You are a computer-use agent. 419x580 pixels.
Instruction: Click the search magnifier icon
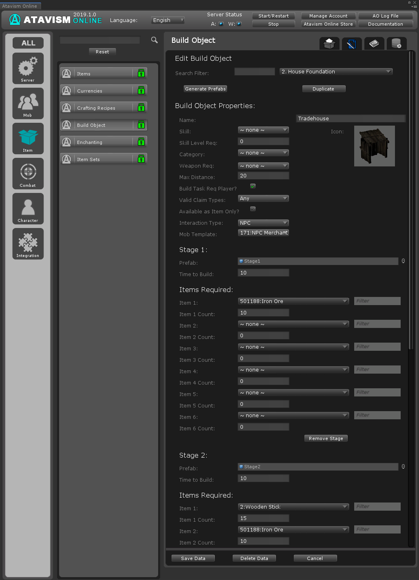154,40
